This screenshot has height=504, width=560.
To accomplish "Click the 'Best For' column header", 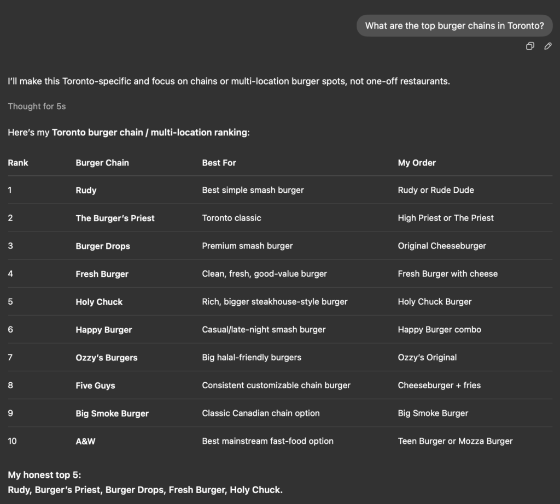I will (219, 163).
